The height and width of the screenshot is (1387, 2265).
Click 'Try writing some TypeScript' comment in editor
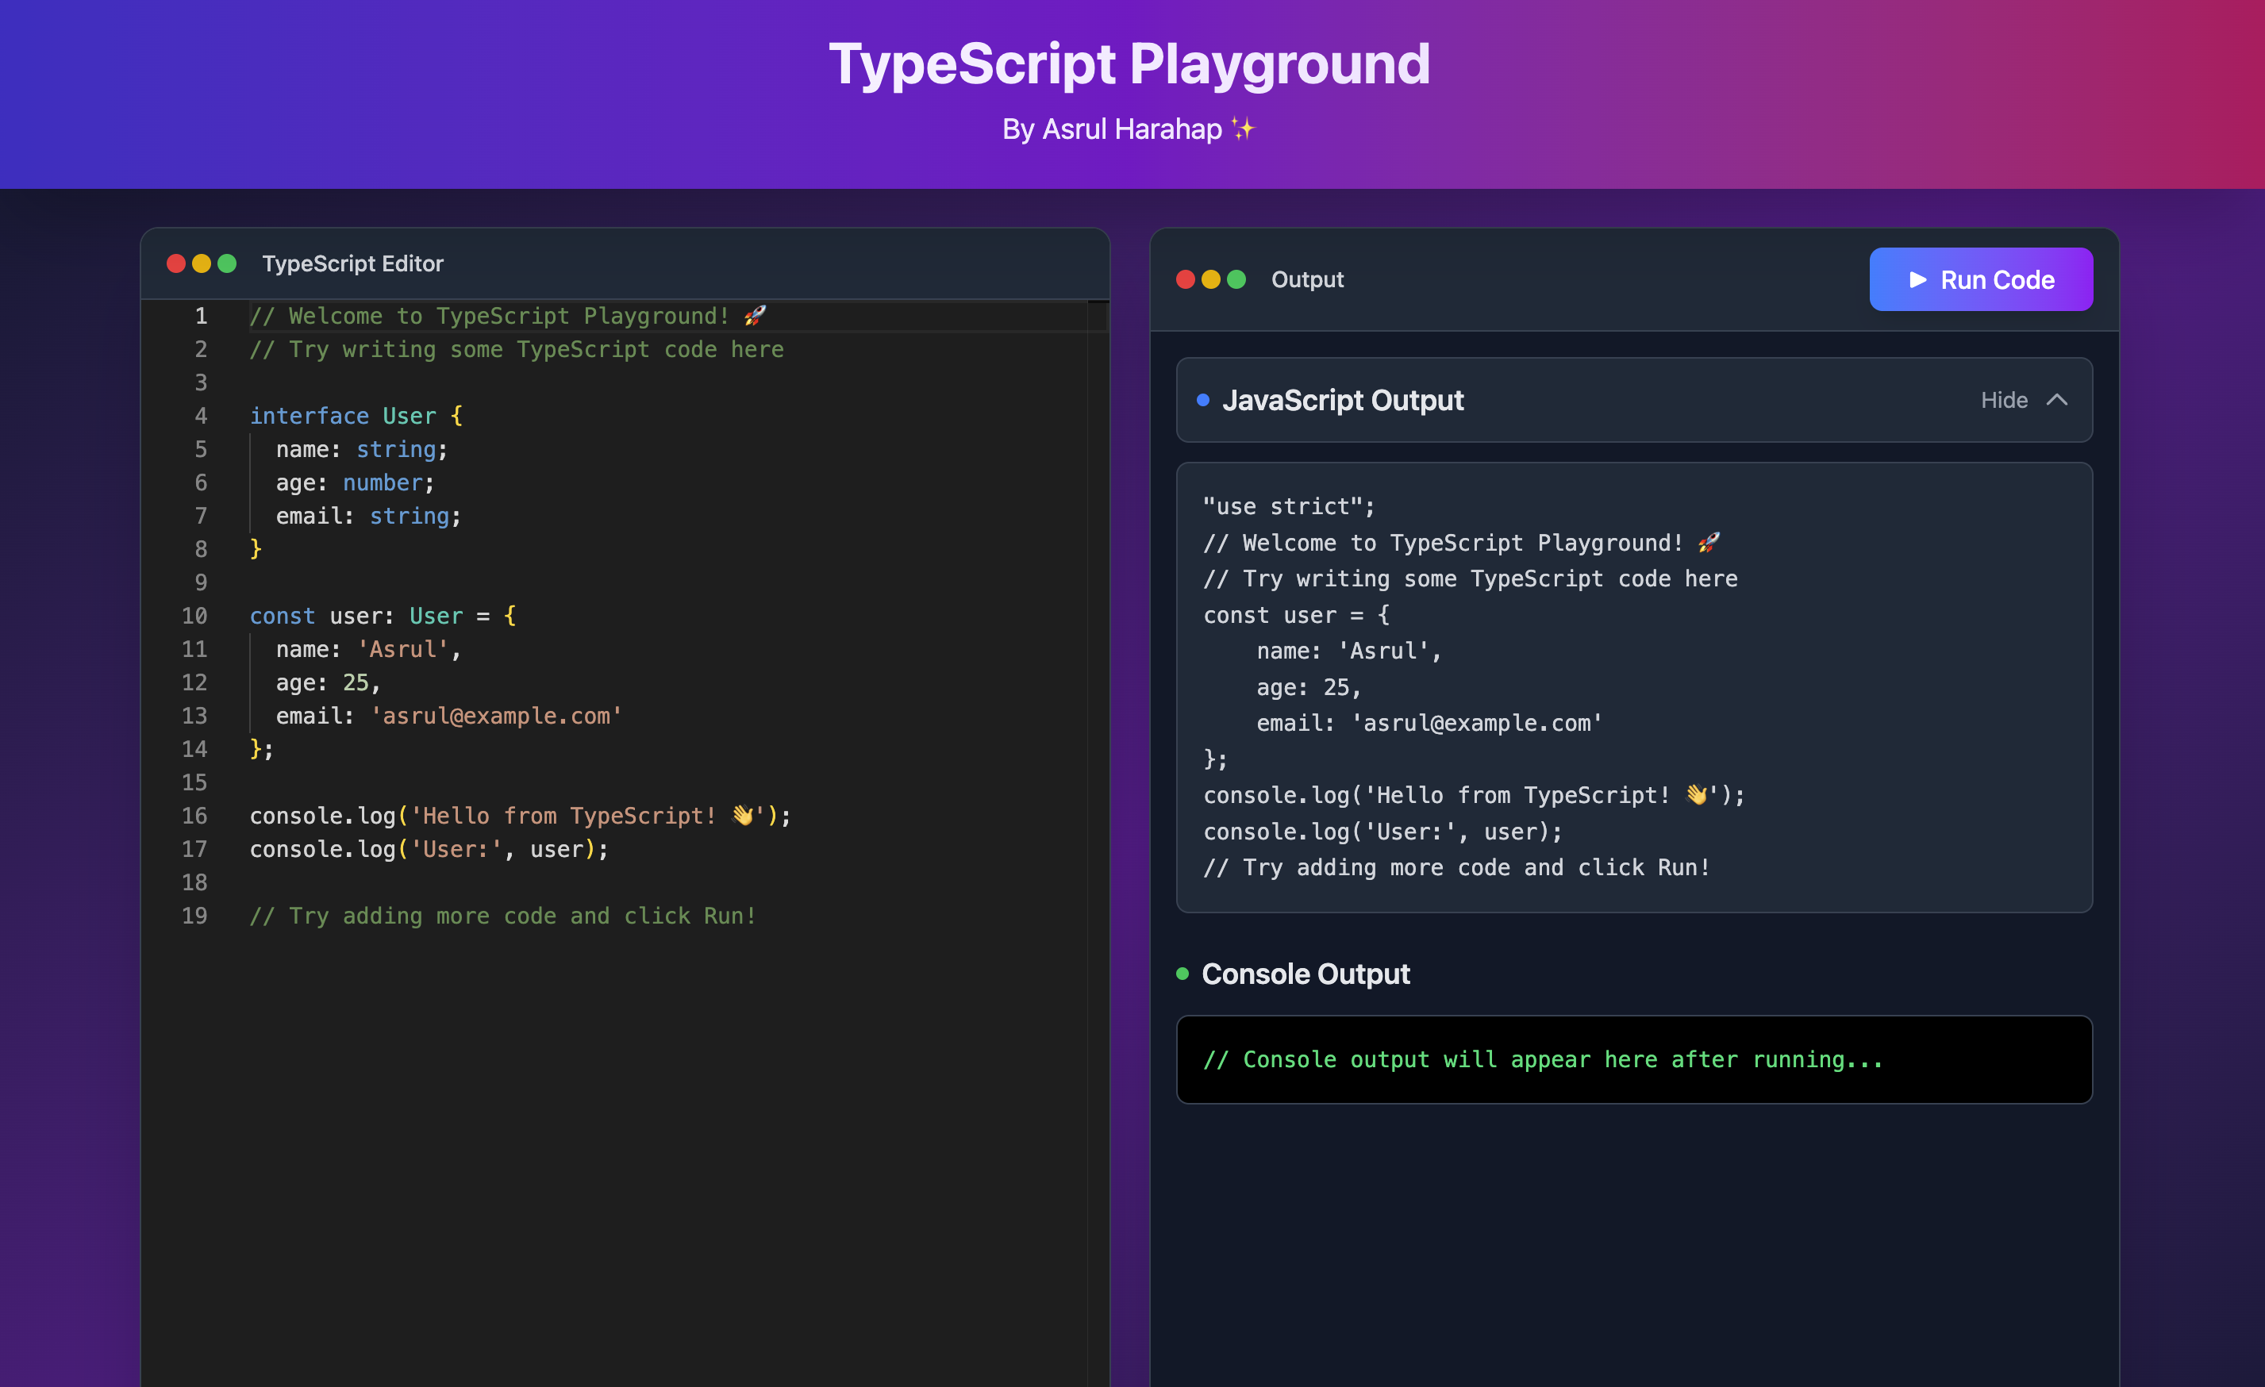(x=517, y=349)
